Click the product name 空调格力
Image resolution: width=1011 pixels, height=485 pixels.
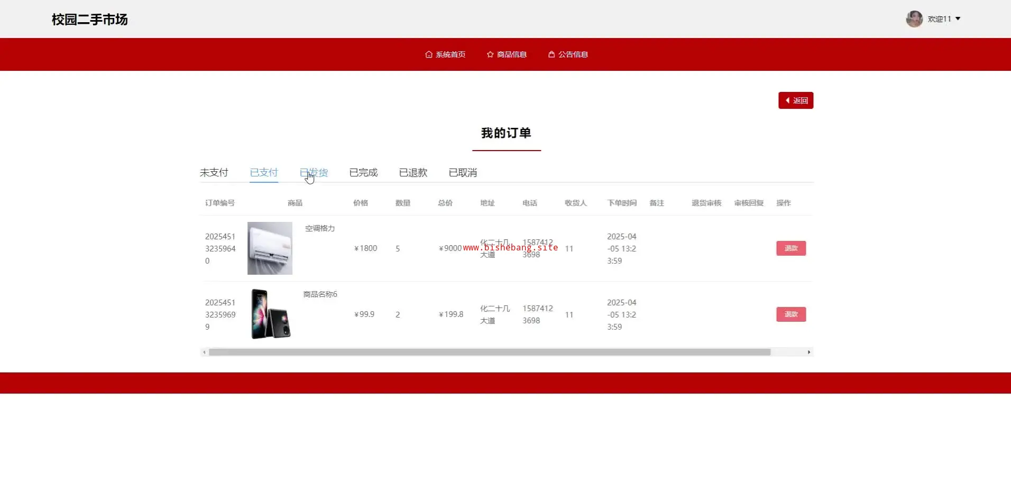pos(320,228)
